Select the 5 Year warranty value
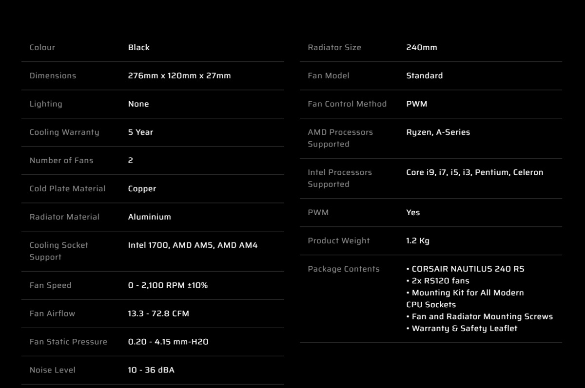Image resolution: width=585 pixels, height=388 pixels. [x=140, y=132]
